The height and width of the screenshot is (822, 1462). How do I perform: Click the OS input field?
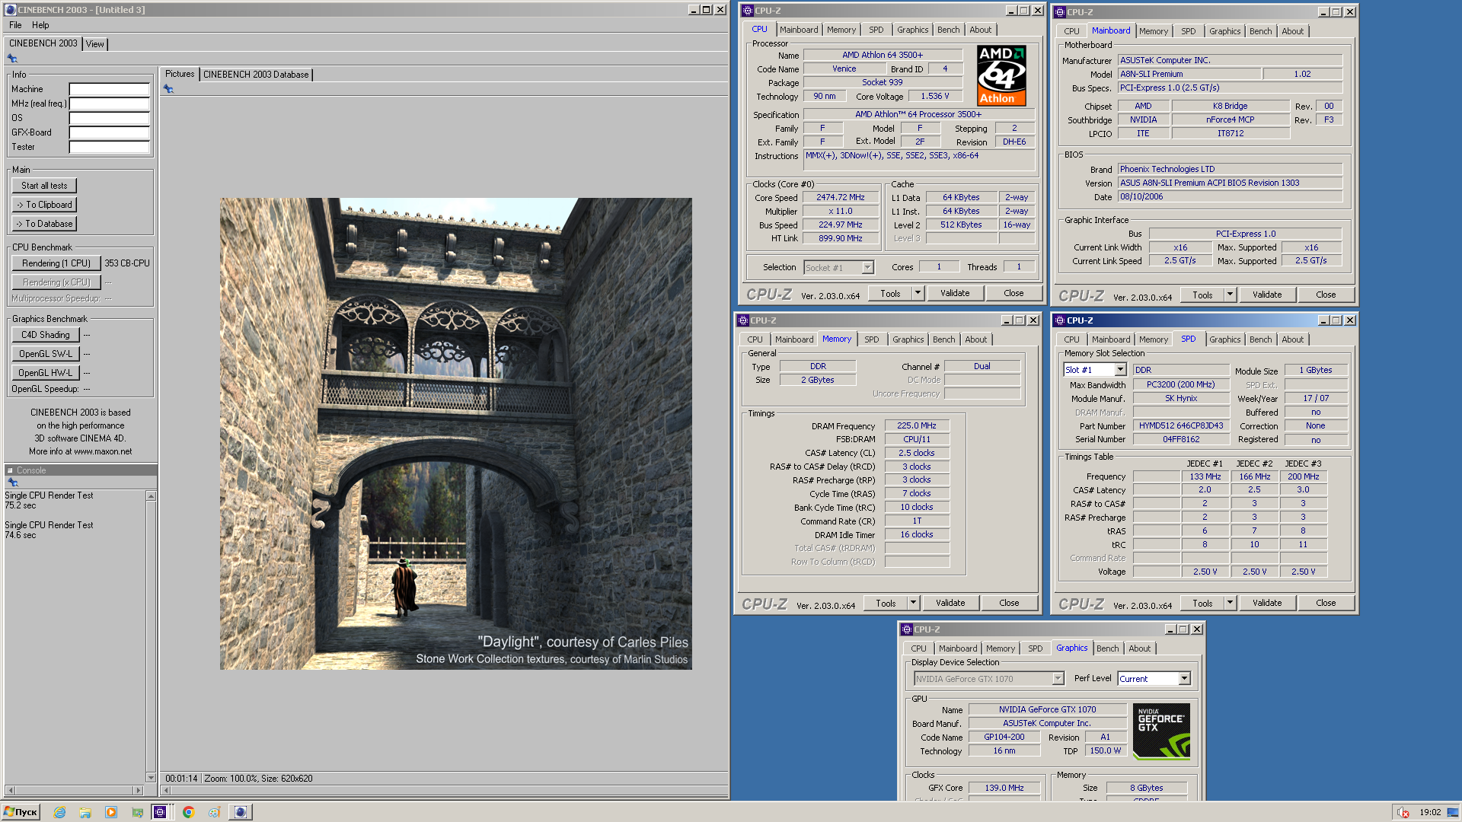(x=110, y=118)
